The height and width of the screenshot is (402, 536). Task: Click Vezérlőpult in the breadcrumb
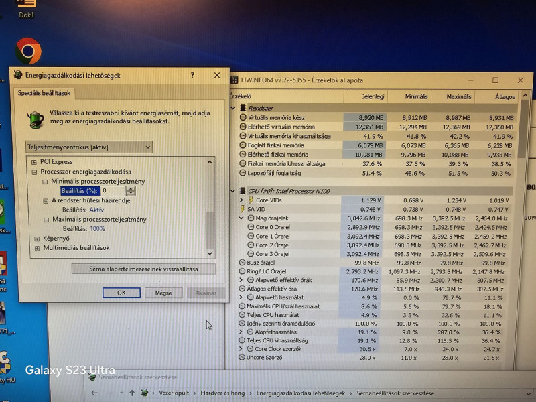[x=174, y=393]
